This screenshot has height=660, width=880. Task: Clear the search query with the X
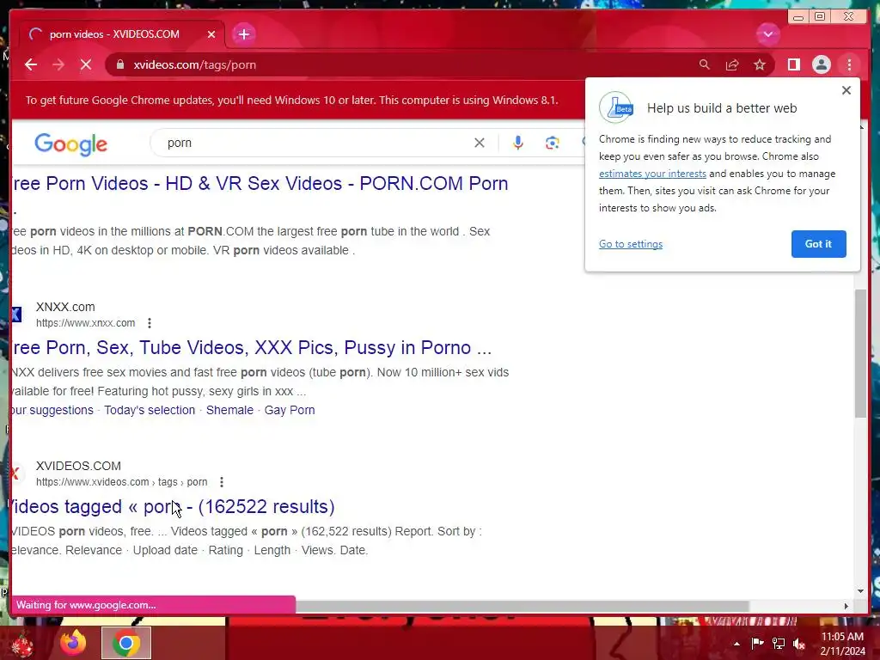479,143
